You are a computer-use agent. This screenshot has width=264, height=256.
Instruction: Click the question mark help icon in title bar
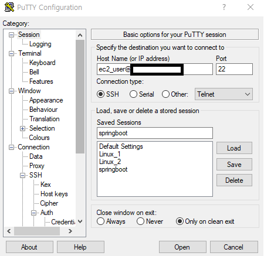point(224,8)
